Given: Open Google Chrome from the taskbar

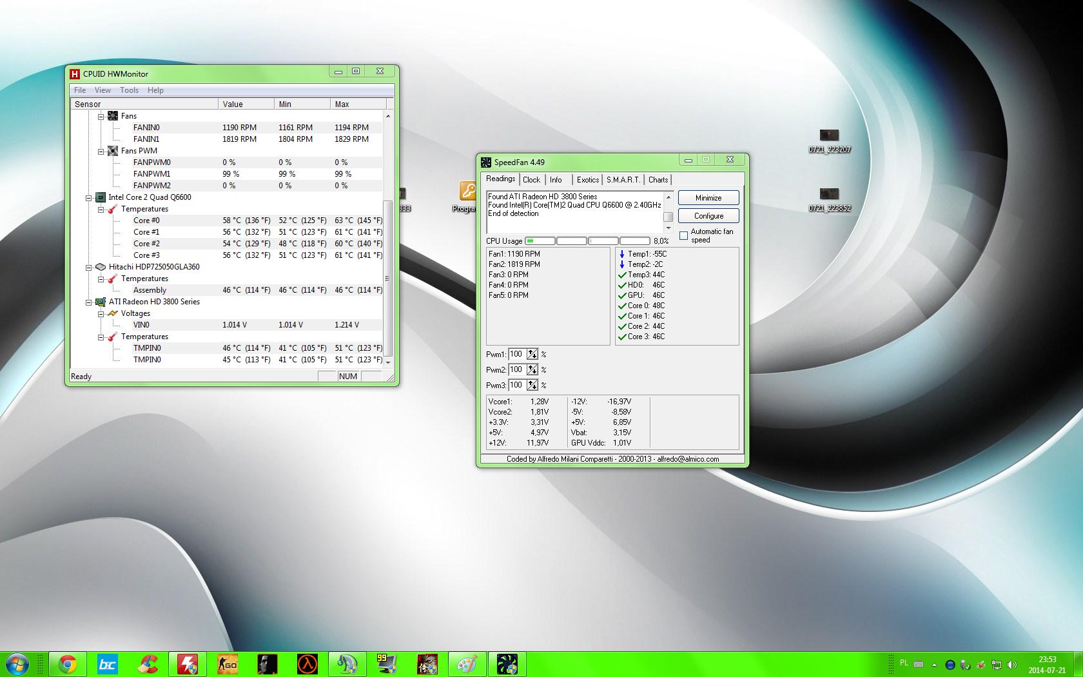Looking at the screenshot, I should point(67,664).
